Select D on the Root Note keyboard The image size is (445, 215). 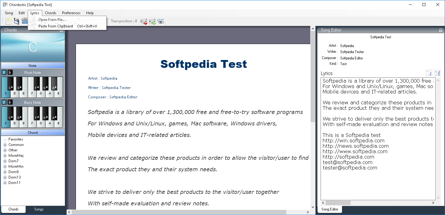pos(14,94)
